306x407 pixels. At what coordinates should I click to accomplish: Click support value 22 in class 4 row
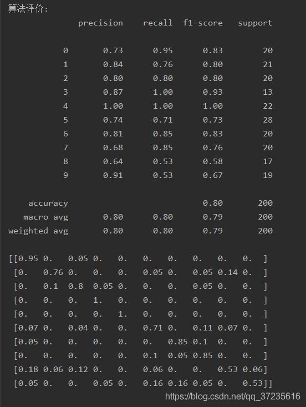(268, 106)
